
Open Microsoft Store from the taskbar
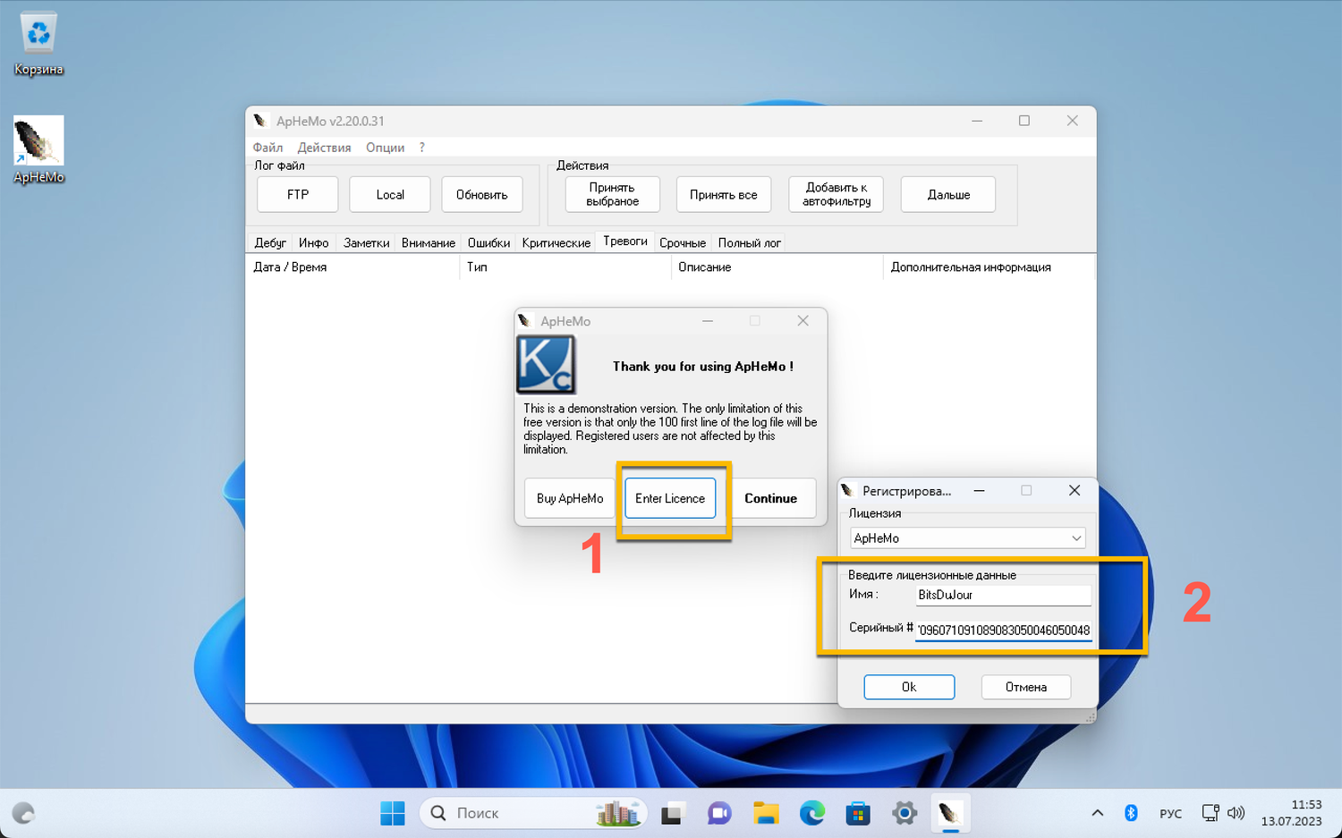click(859, 813)
